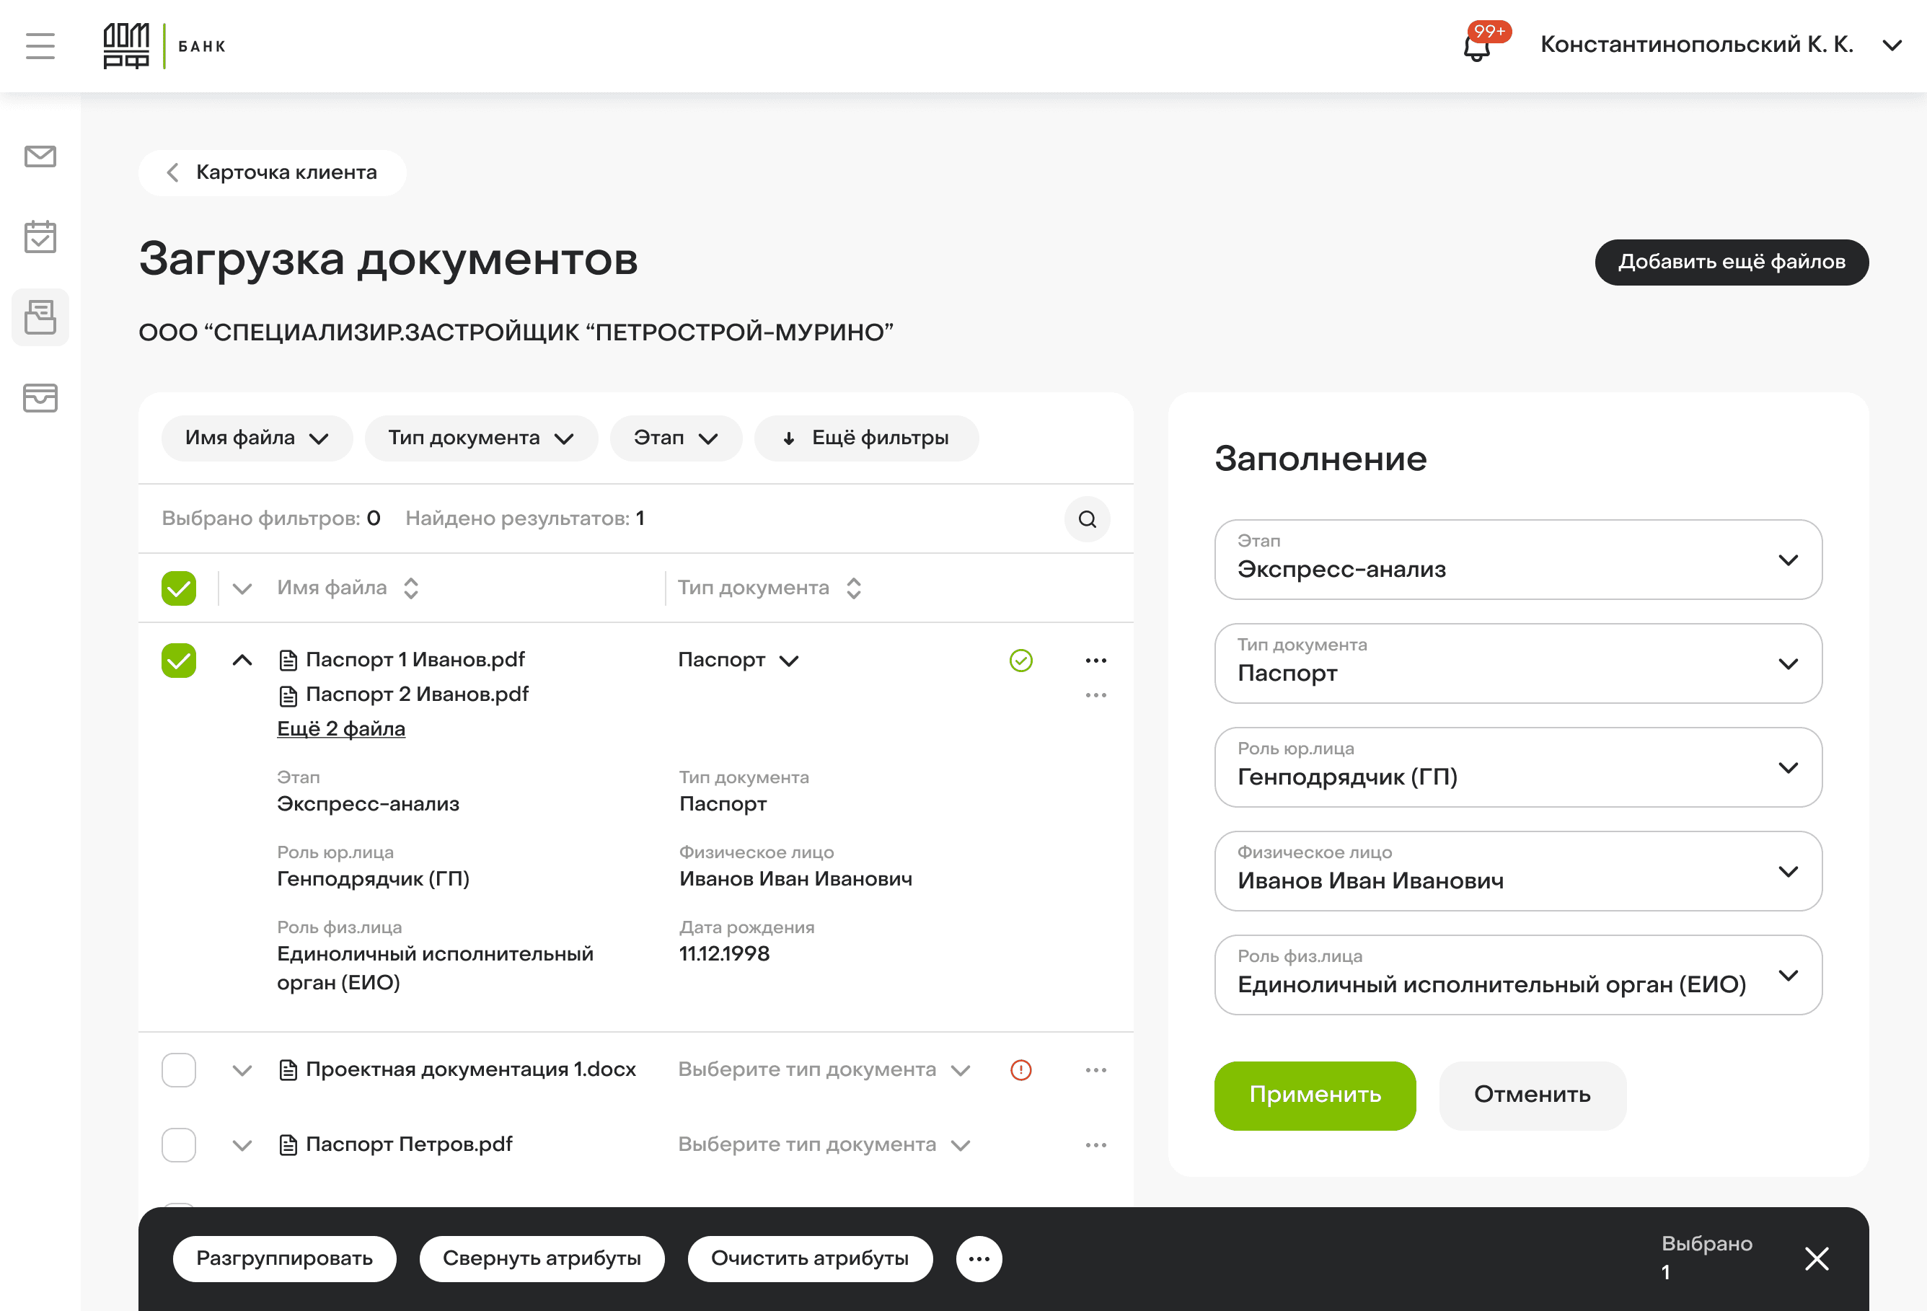Image resolution: width=1927 pixels, height=1311 pixels.
Task: Click the green Применить button
Action: (1314, 1095)
